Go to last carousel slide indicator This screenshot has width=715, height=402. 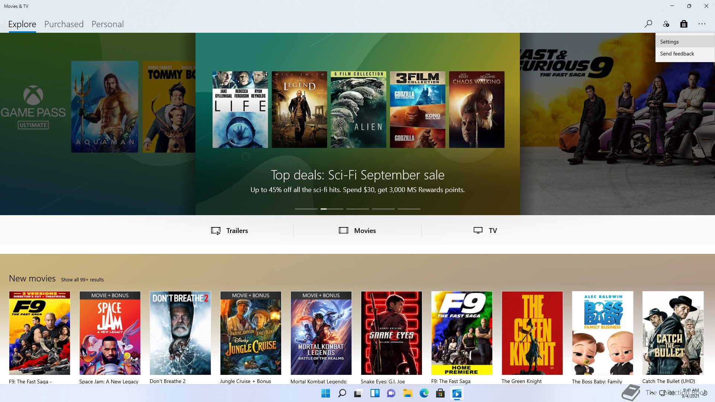point(409,209)
